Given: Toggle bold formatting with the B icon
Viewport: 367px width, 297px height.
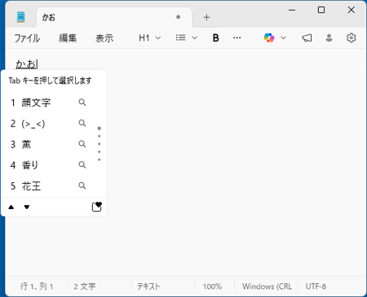Looking at the screenshot, I should [x=215, y=38].
